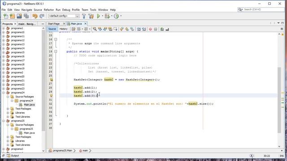The width and height of the screenshot is (287, 161).
Task: Open the Tools menu
Action: 93,10
